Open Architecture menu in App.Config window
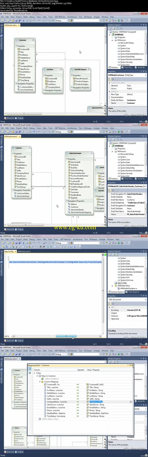The image size is (148, 457). (x=78, y=239)
